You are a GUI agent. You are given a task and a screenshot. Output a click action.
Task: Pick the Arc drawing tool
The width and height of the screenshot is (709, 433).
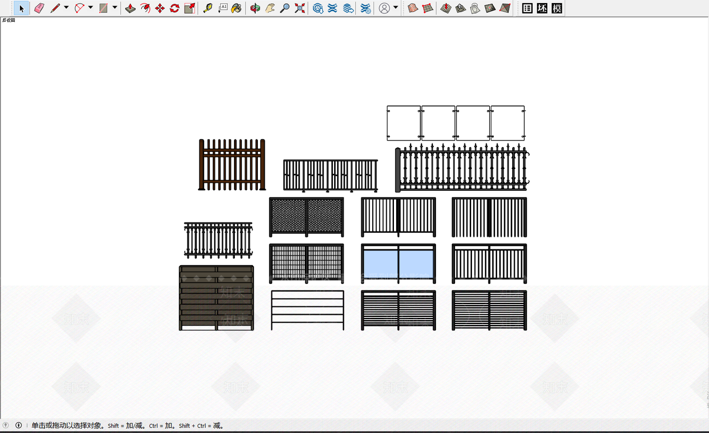(x=79, y=8)
